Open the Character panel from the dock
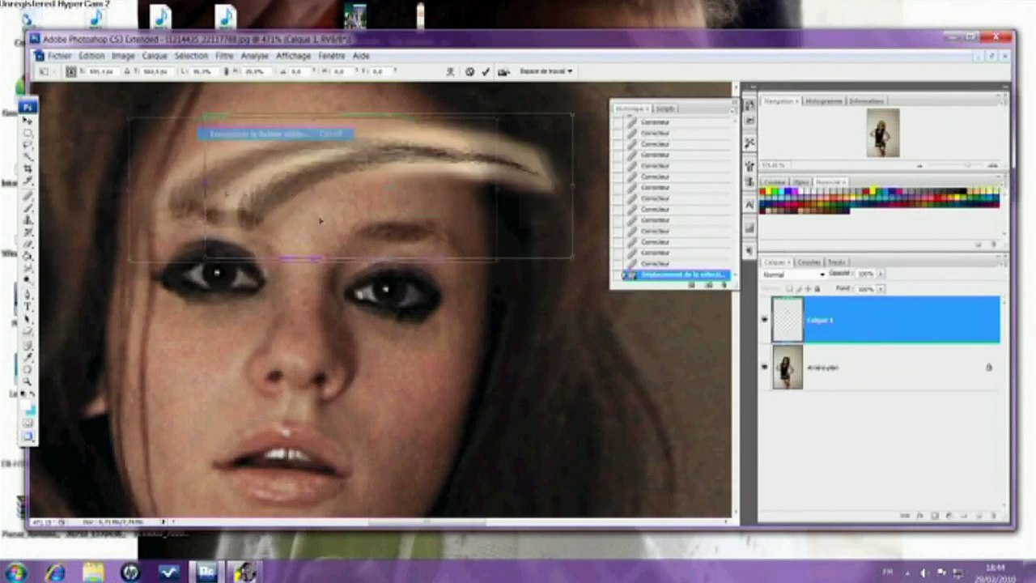1036x583 pixels. [749, 205]
